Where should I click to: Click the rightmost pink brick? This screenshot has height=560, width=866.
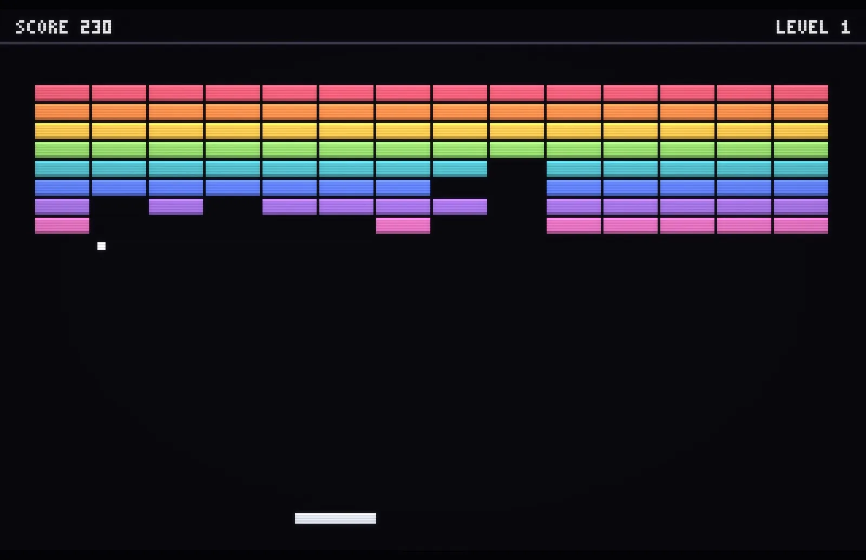(801, 225)
